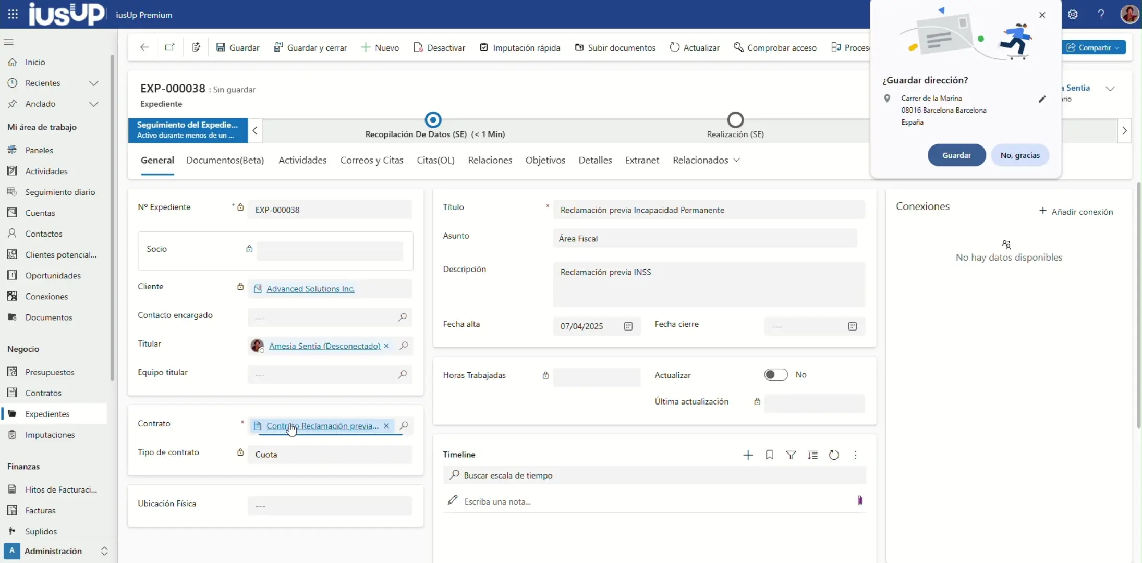Refresh the Timeline with circular arrow icon

coord(834,455)
